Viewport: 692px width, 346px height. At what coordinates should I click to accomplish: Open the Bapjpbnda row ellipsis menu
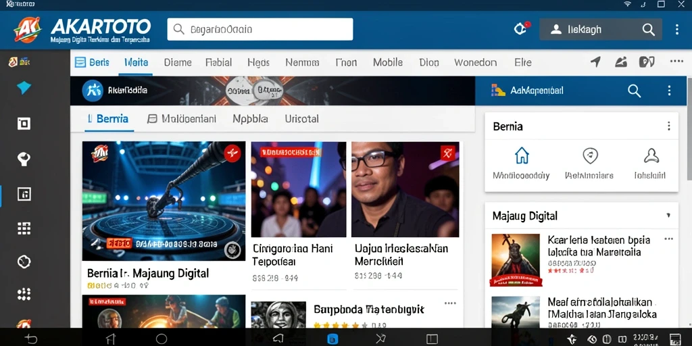pyautogui.click(x=450, y=303)
